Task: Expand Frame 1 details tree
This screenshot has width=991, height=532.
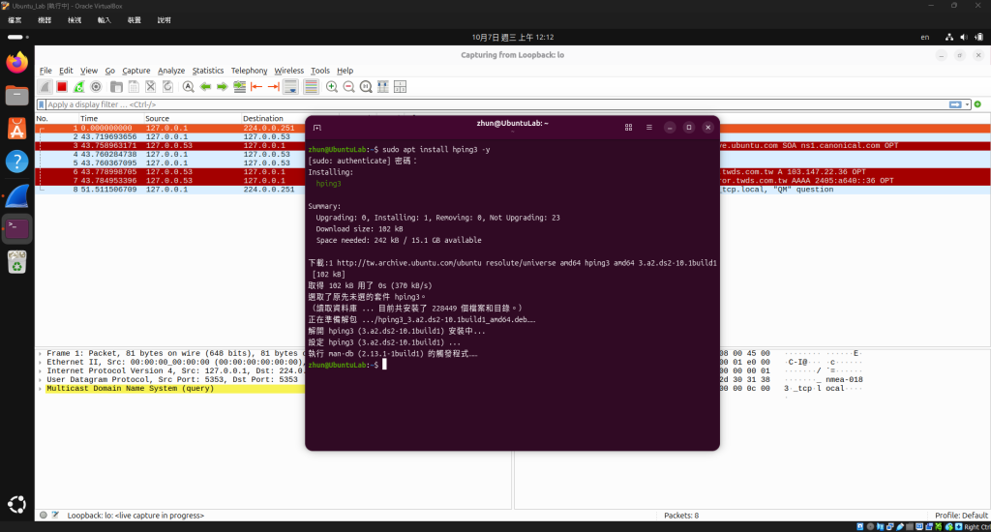Action: 41,354
